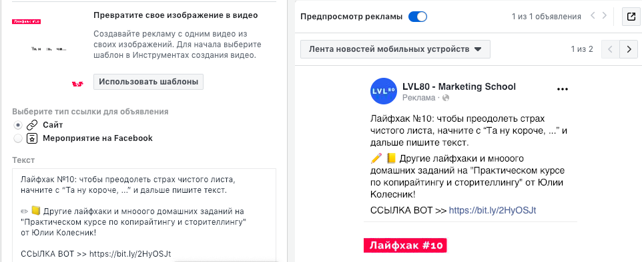
Task: Click the Лайфхак #10 pink image banner
Action: 405,245
